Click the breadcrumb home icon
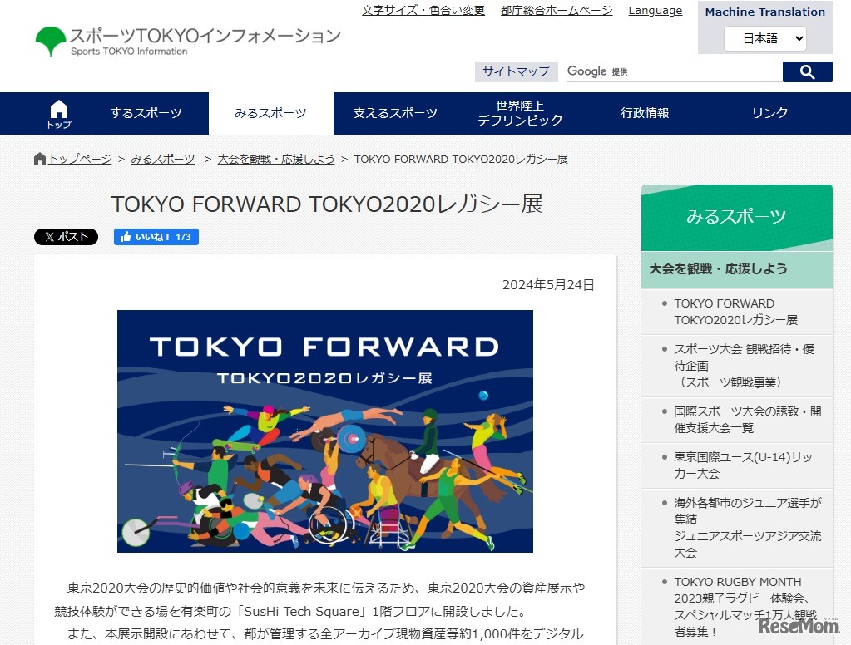This screenshot has width=851, height=645. [40, 159]
